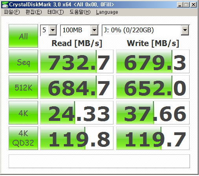
Task: Select the 4K QD32 read result 119.8
Action: click(77, 138)
